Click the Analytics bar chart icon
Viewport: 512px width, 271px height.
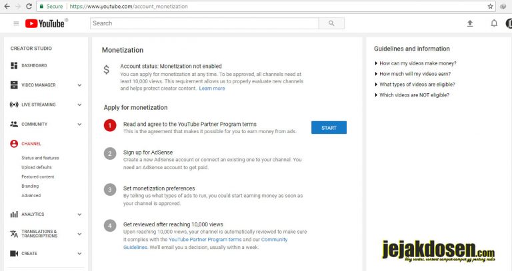(14, 214)
